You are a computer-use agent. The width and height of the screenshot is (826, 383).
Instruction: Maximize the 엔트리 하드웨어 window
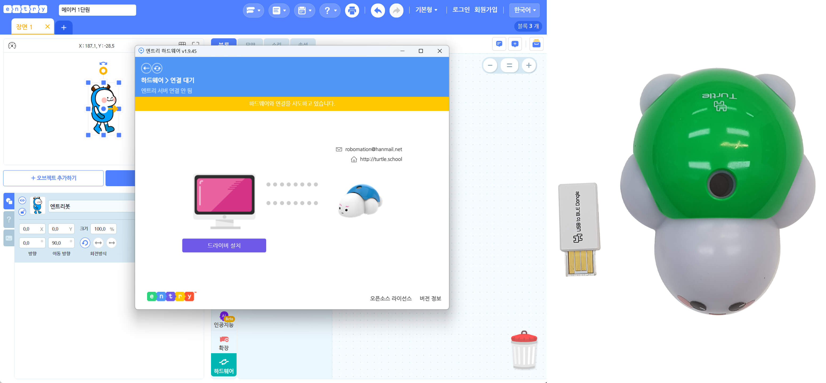(x=421, y=51)
